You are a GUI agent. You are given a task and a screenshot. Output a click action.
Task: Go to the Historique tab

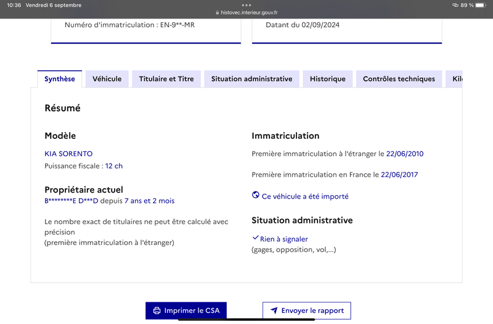coord(328,79)
